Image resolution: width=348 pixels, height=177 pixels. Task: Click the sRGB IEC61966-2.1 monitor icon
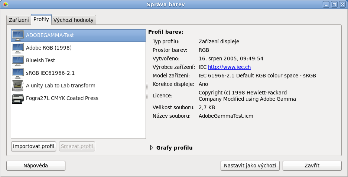click(x=18, y=73)
